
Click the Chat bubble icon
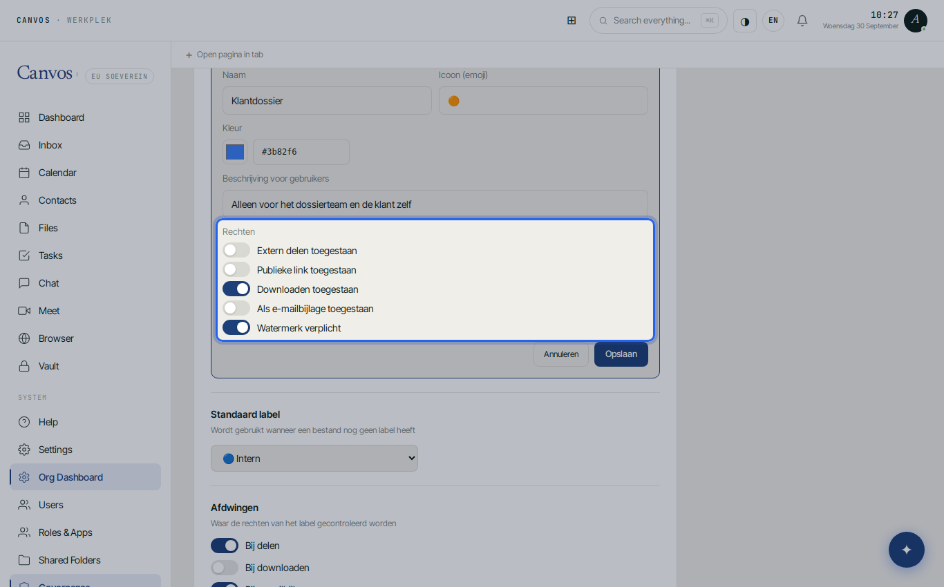[24, 283]
